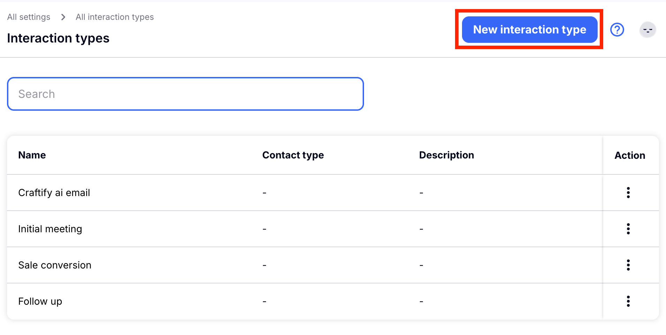Focus the Search input field
The height and width of the screenshot is (335, 666).
tap(185, 94)
